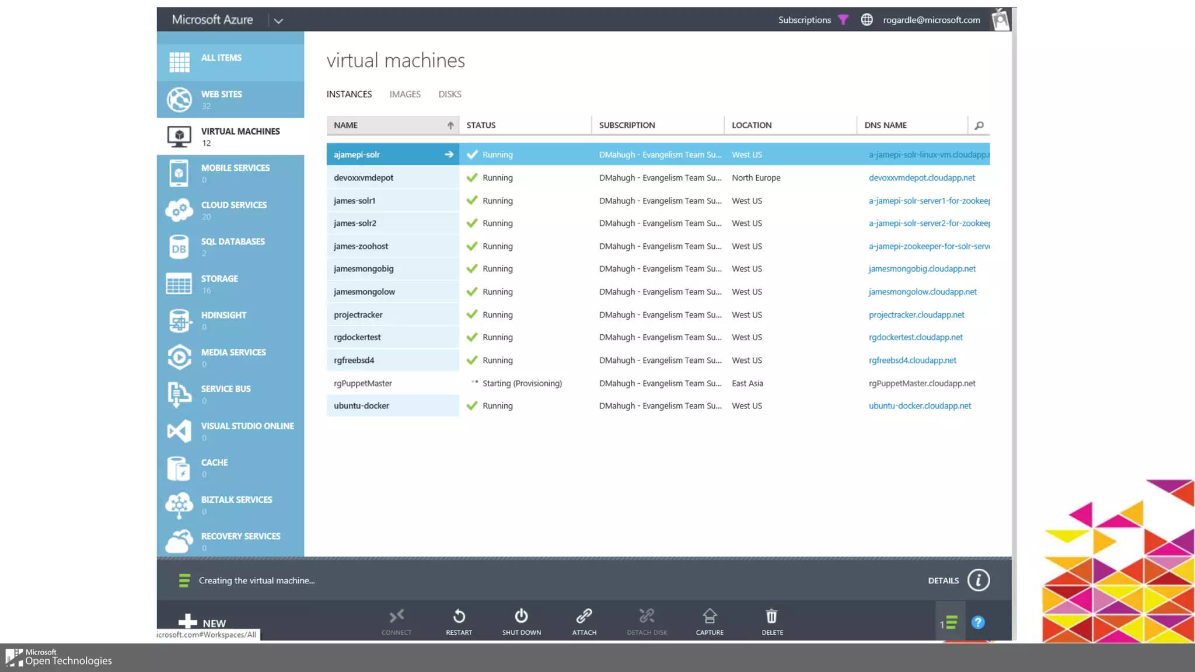Open the help question mark icon

pyautogui.click(x=978, y=622)
